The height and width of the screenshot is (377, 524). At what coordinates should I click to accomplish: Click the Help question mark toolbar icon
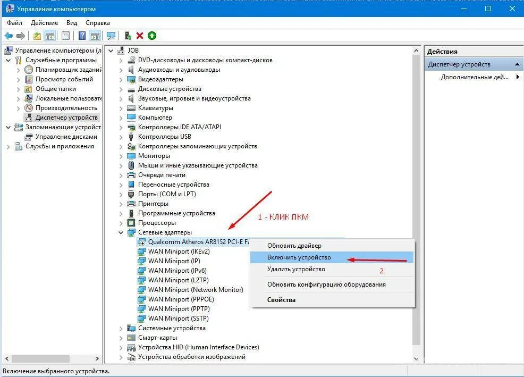82,36
